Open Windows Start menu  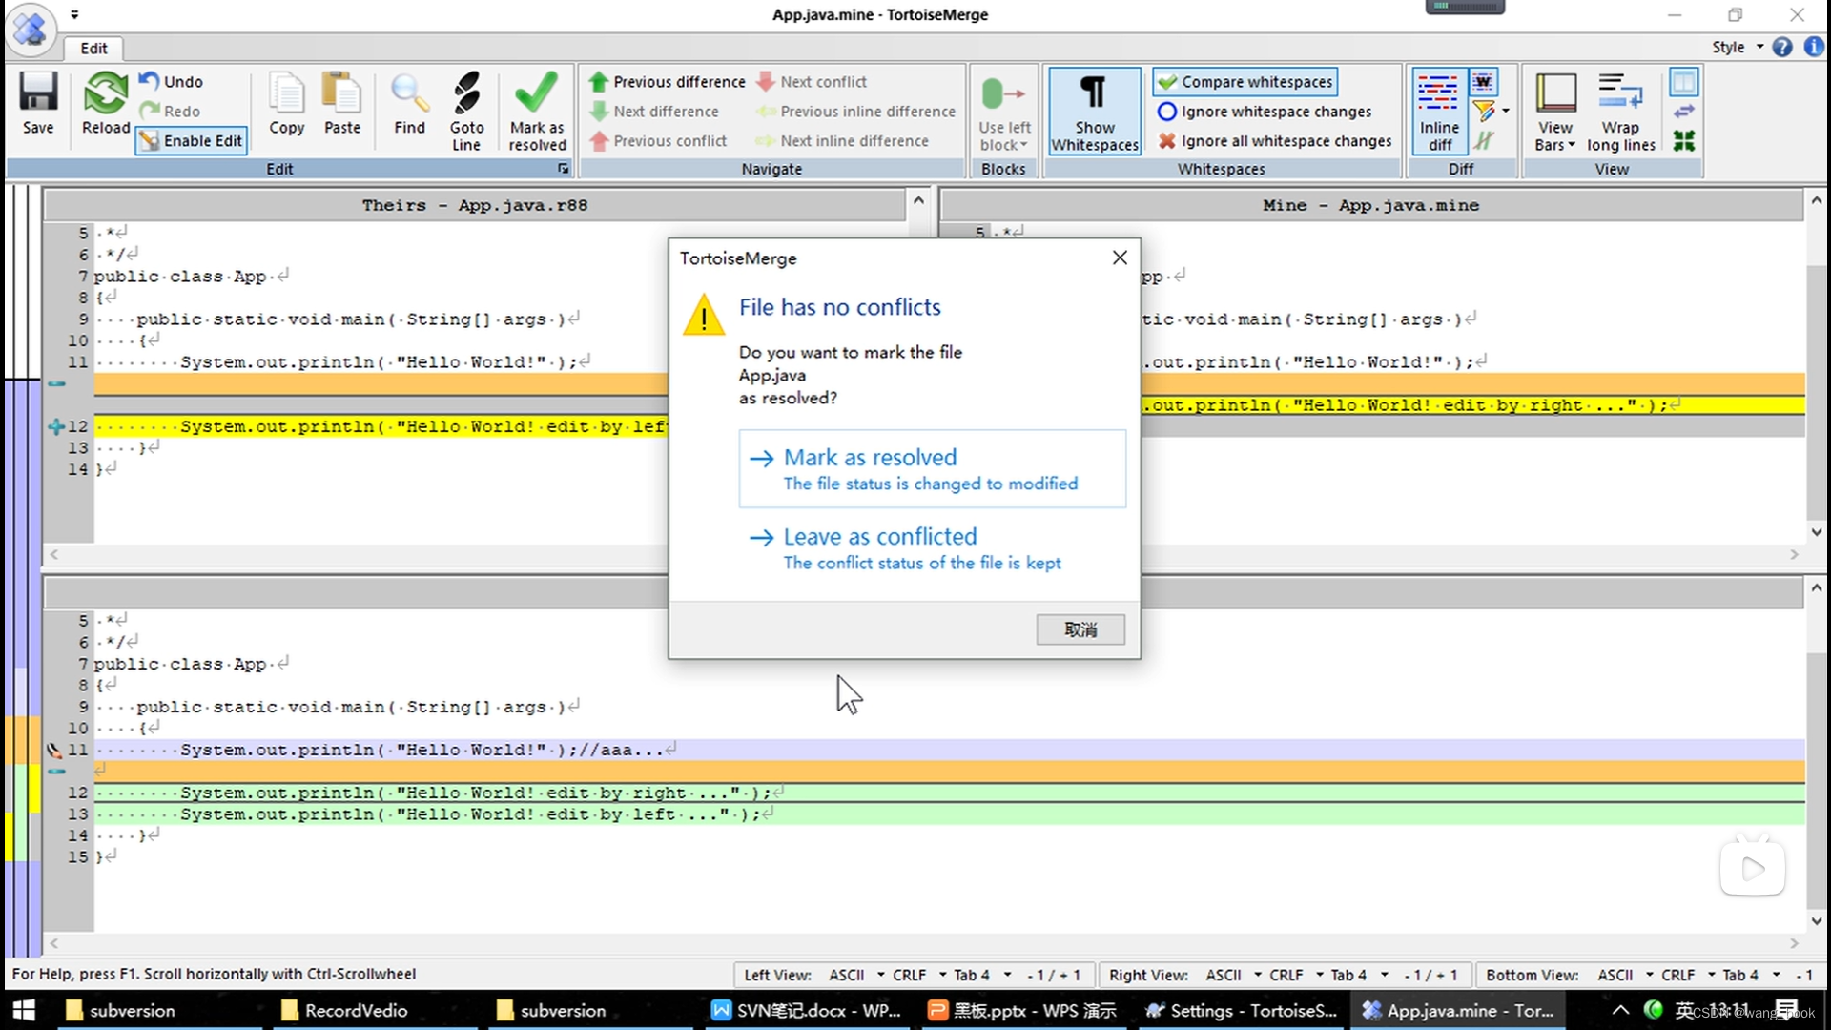point(23,1010)
